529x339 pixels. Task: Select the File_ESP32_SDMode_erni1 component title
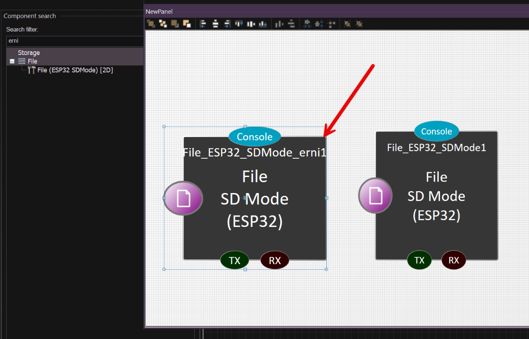(x=255, y=153)
